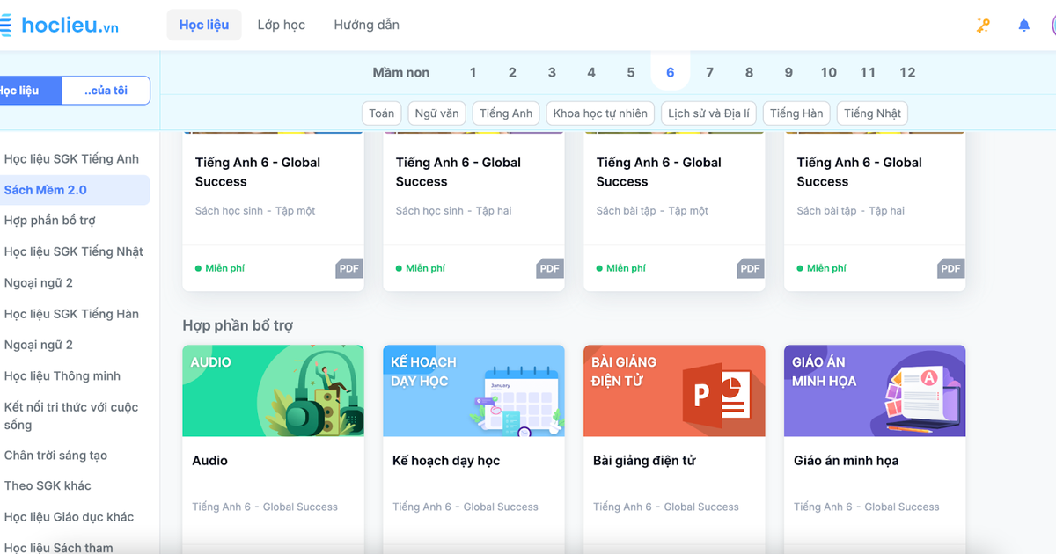Viewport: 1056px width, 554px height.
Task: Click PDF badge on Sách học sinh Tập một card
Action: point(349,269)
